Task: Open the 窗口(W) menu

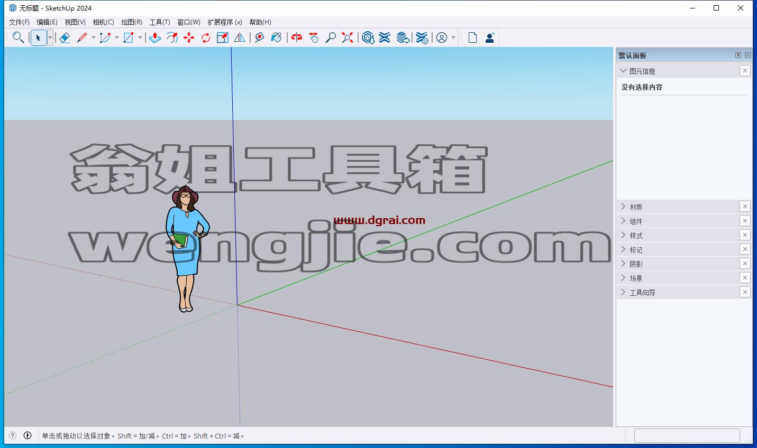Action: [x=189, y=22]
